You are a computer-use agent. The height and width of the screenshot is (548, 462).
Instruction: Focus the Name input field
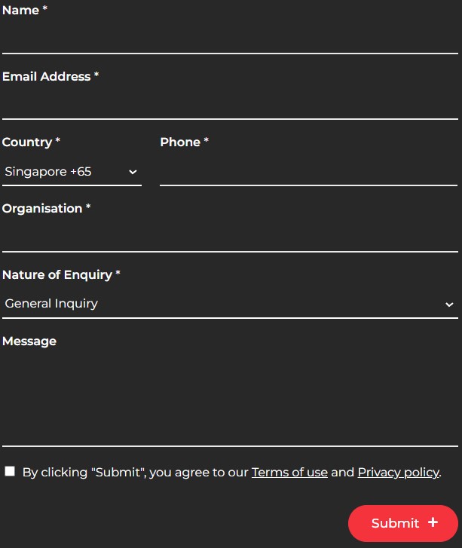tap(230, 38)
